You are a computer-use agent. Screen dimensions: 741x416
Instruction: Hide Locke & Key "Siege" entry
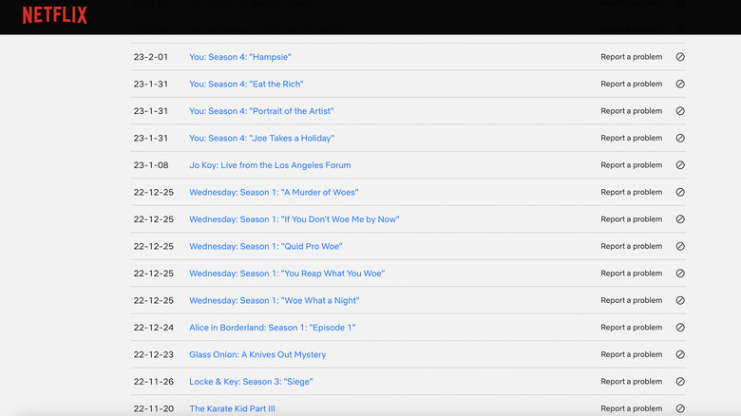680,382
